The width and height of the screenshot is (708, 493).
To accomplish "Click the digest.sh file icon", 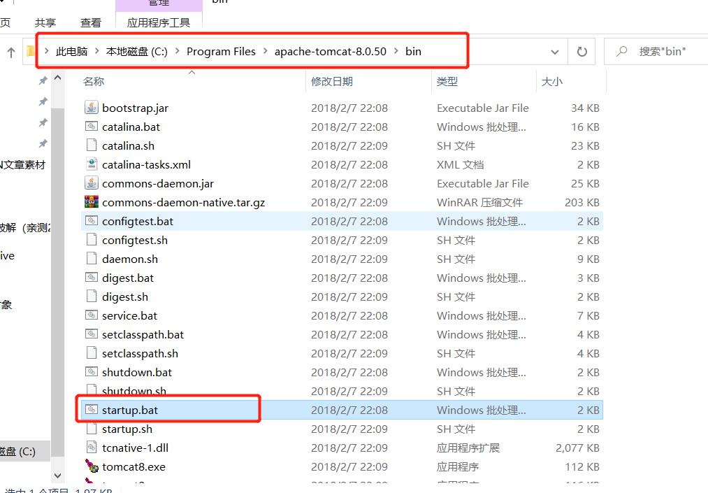I will point(92,296).
